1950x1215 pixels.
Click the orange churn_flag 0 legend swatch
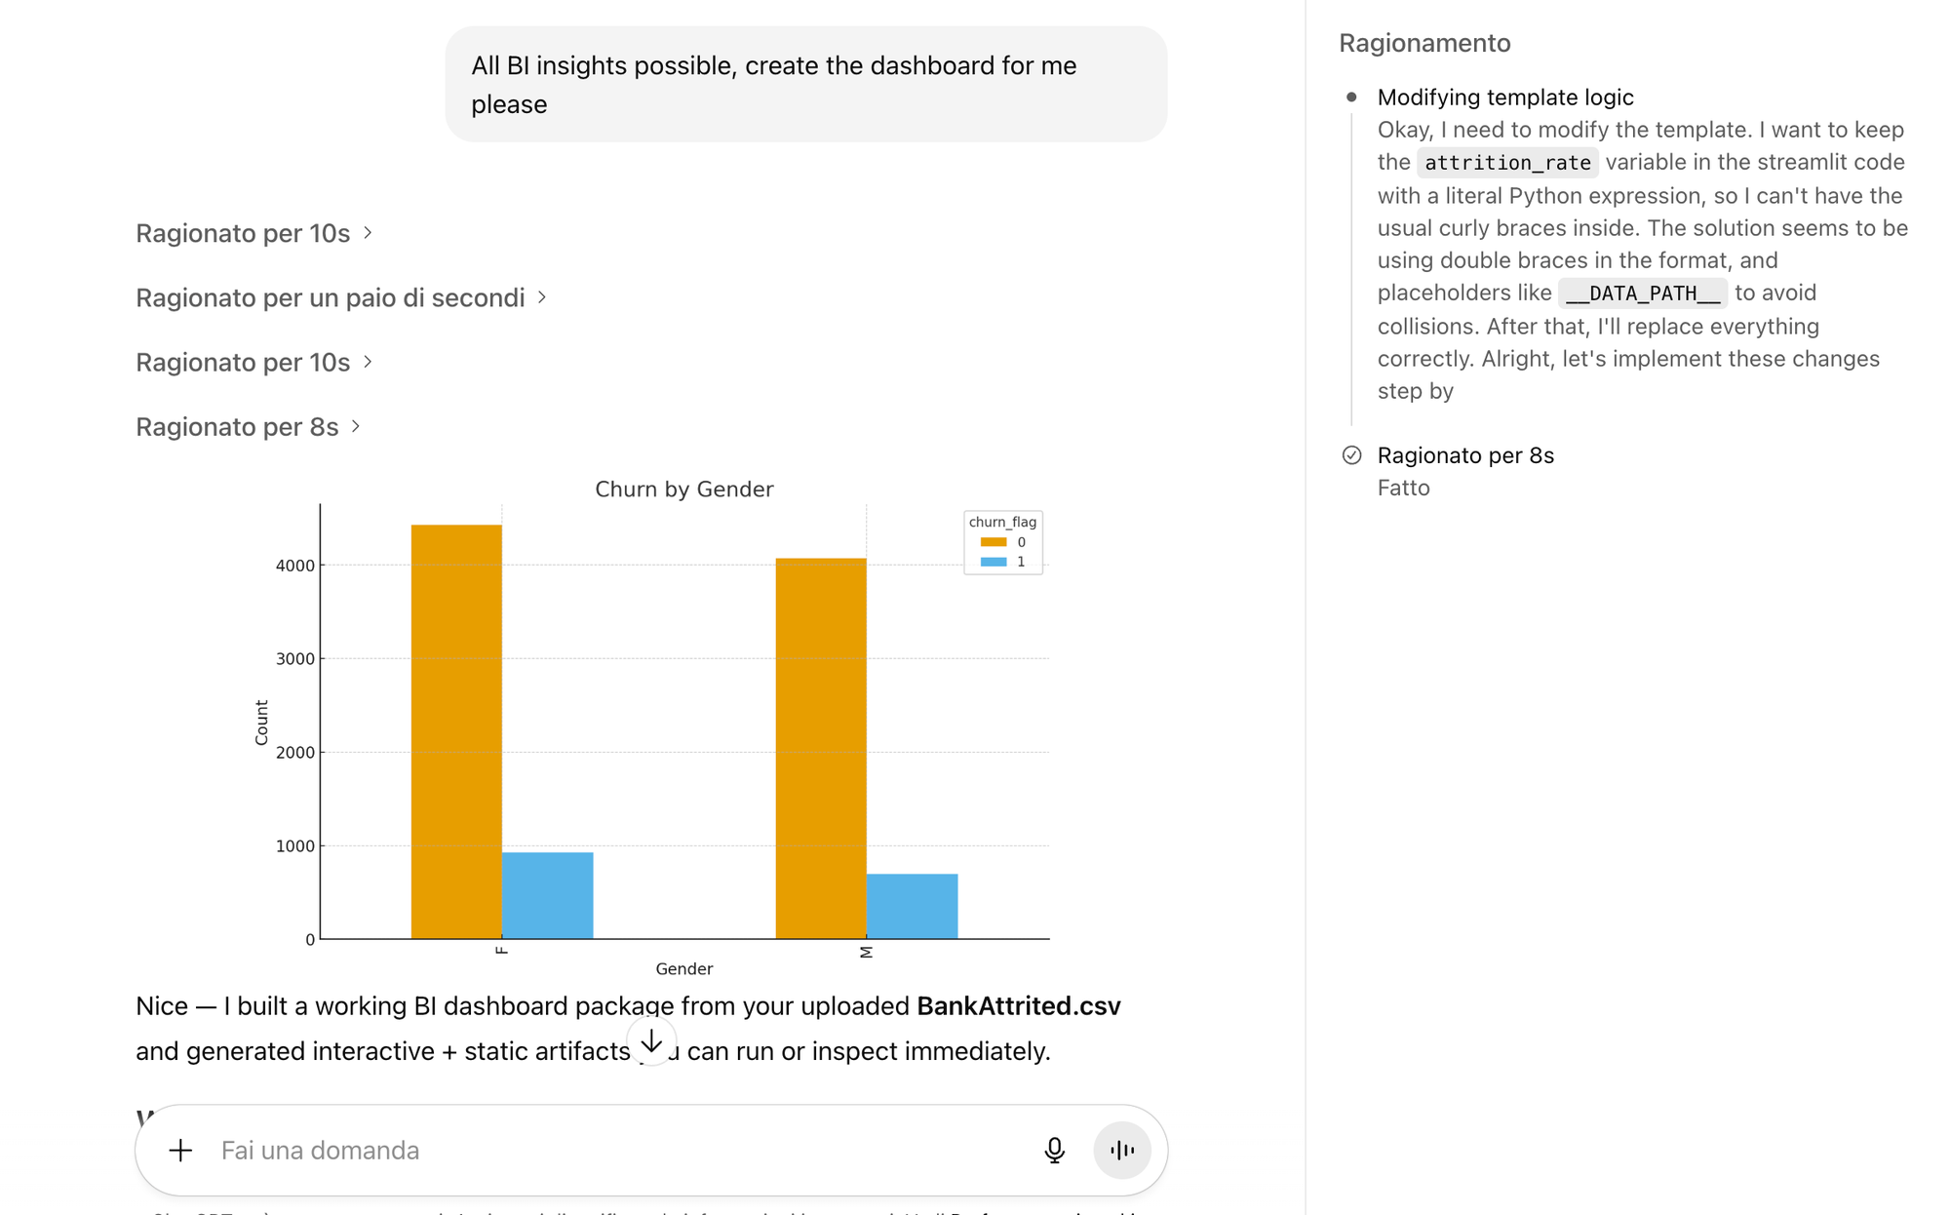993,542
